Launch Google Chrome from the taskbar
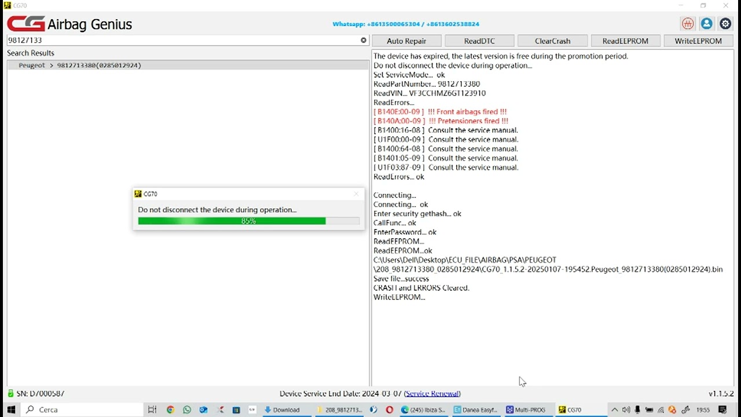Viewport: 741px width, 417px height. [x=170, y=409]
